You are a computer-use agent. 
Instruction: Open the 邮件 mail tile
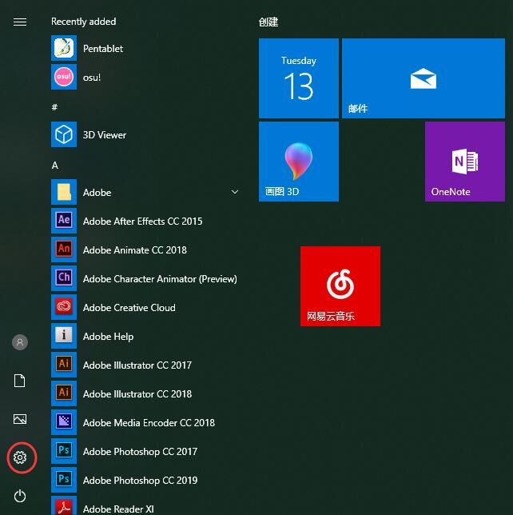(424, 78)
